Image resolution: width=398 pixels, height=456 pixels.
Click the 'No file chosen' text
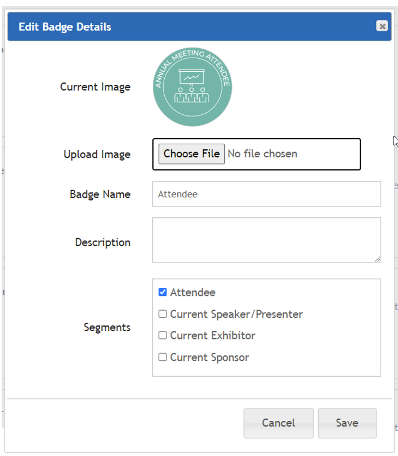click(x=262, y=154)
